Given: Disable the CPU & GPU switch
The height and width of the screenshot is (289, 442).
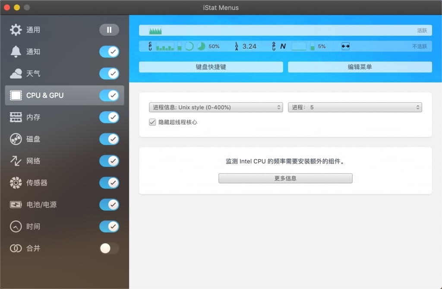Looking at the screenshot, I should pyautogui.click(x=109, y=95).
